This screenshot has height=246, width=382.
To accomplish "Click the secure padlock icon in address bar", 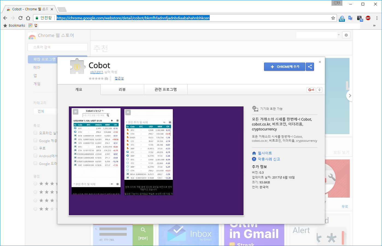I will click(37, 18).
